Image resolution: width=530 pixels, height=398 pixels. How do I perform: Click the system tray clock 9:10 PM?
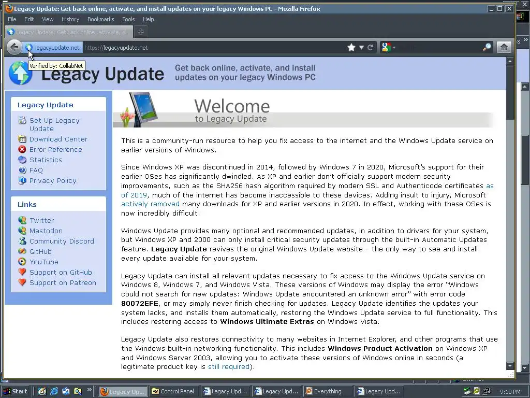[510, 392]
